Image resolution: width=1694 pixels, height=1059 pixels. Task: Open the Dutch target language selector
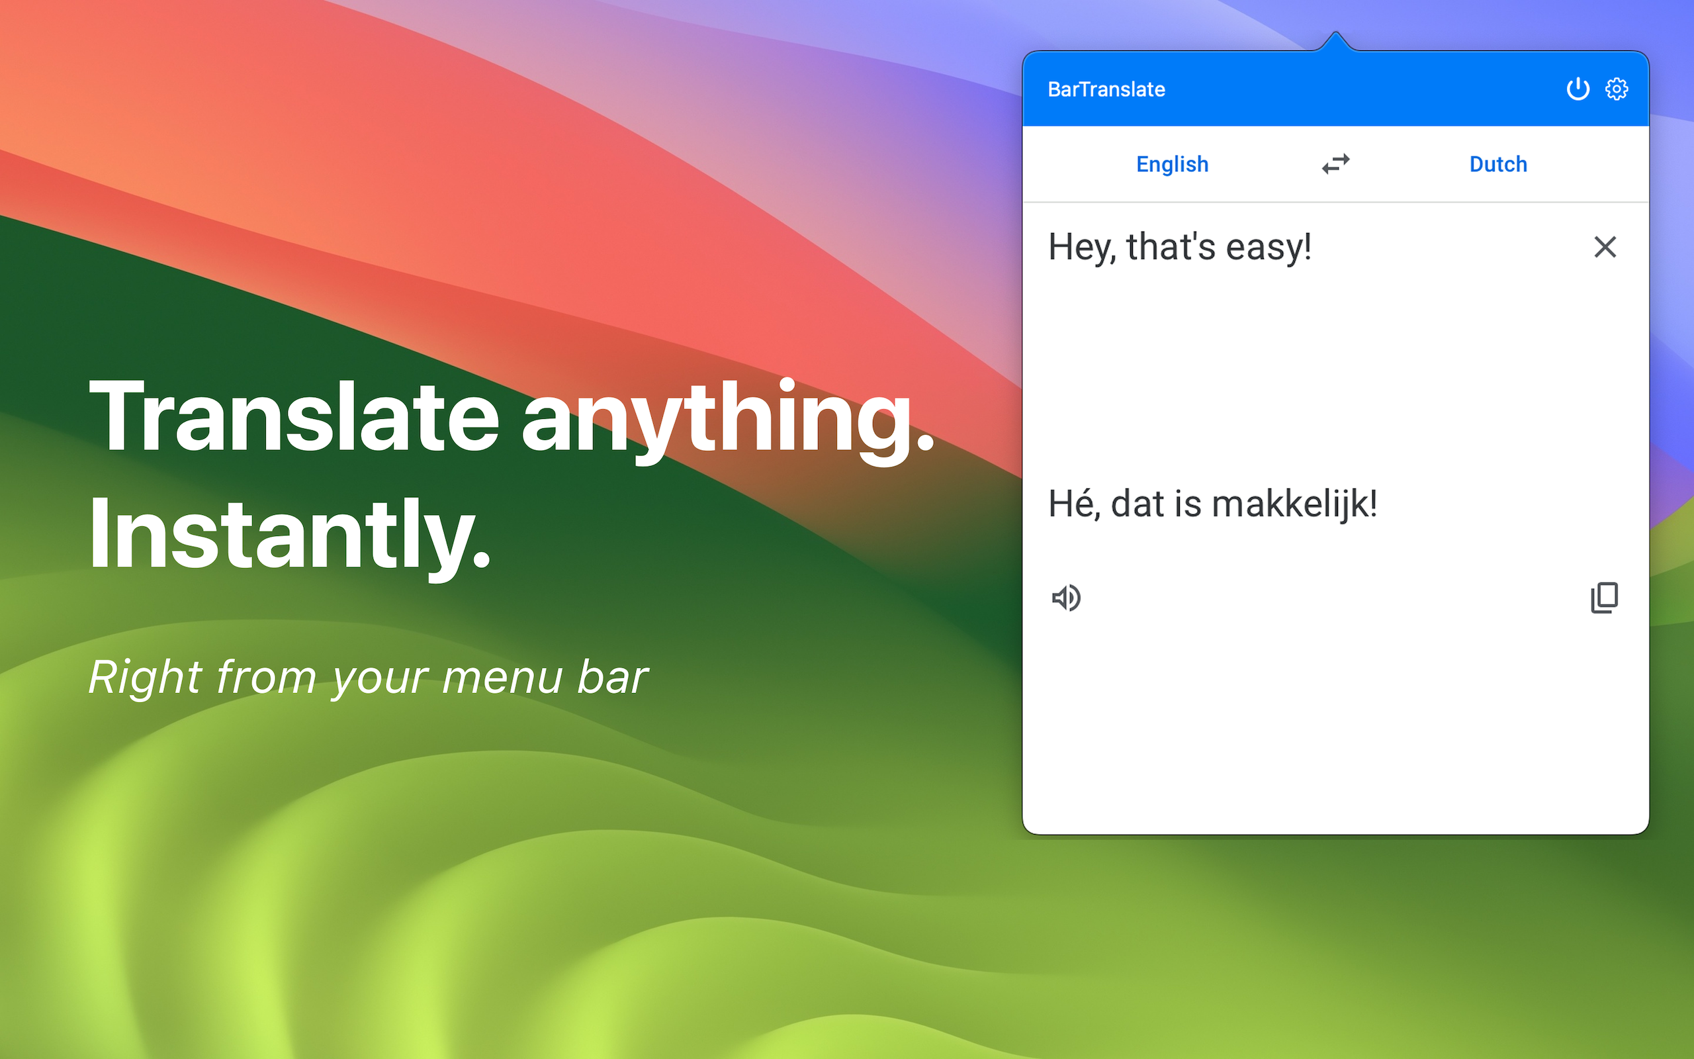coord(1498,164)
